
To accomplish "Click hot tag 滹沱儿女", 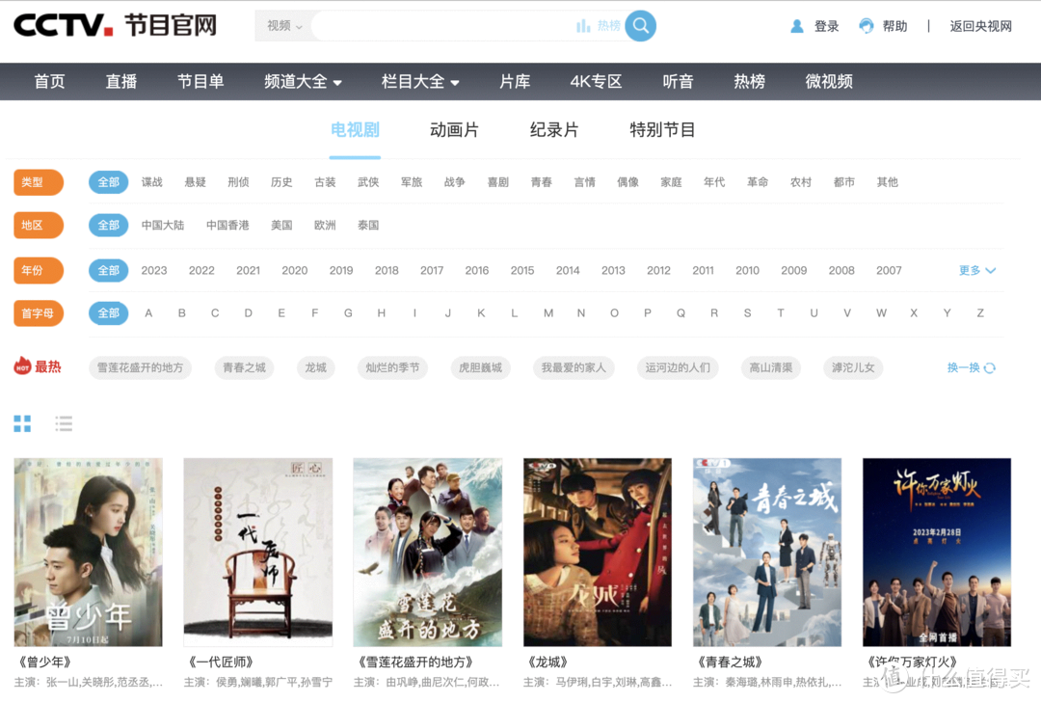I will click(x=853, y=367).
